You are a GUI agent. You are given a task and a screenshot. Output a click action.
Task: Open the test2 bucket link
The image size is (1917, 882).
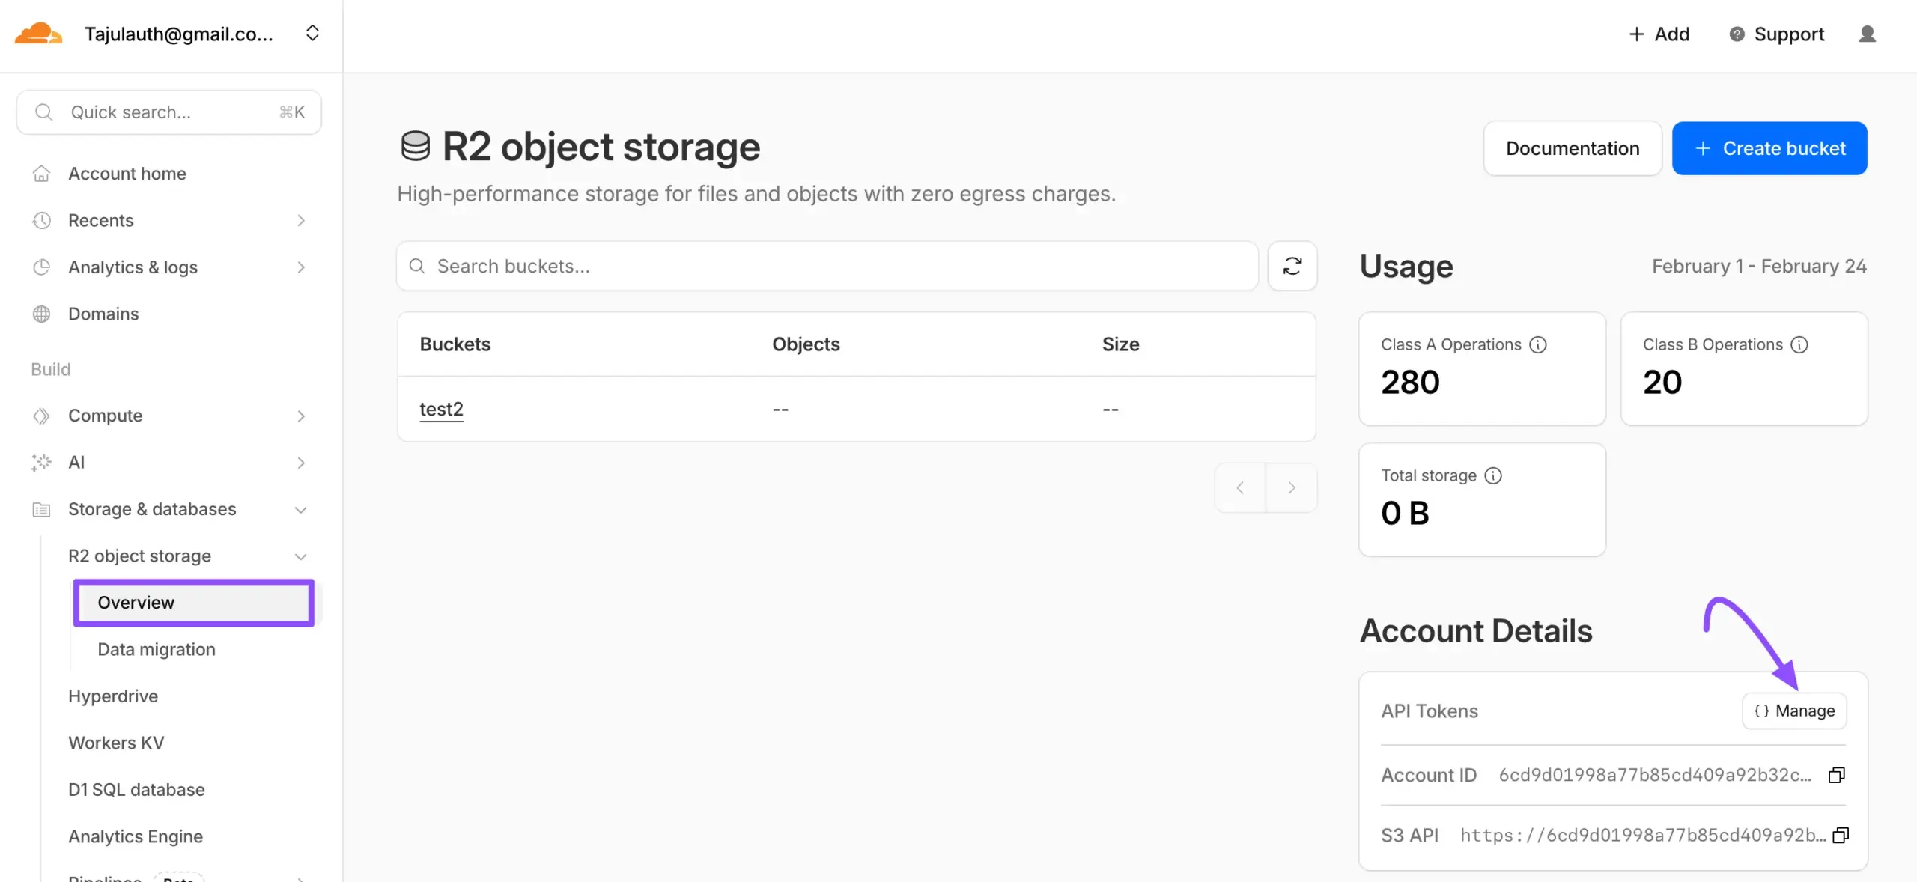pyautogui.click(x=441, y=410)
